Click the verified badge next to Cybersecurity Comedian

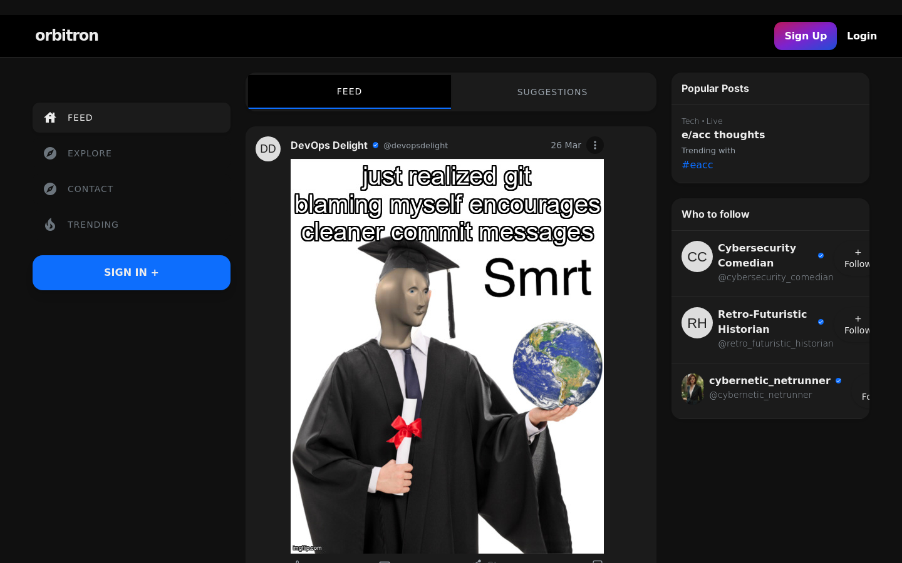pos(821,255)
